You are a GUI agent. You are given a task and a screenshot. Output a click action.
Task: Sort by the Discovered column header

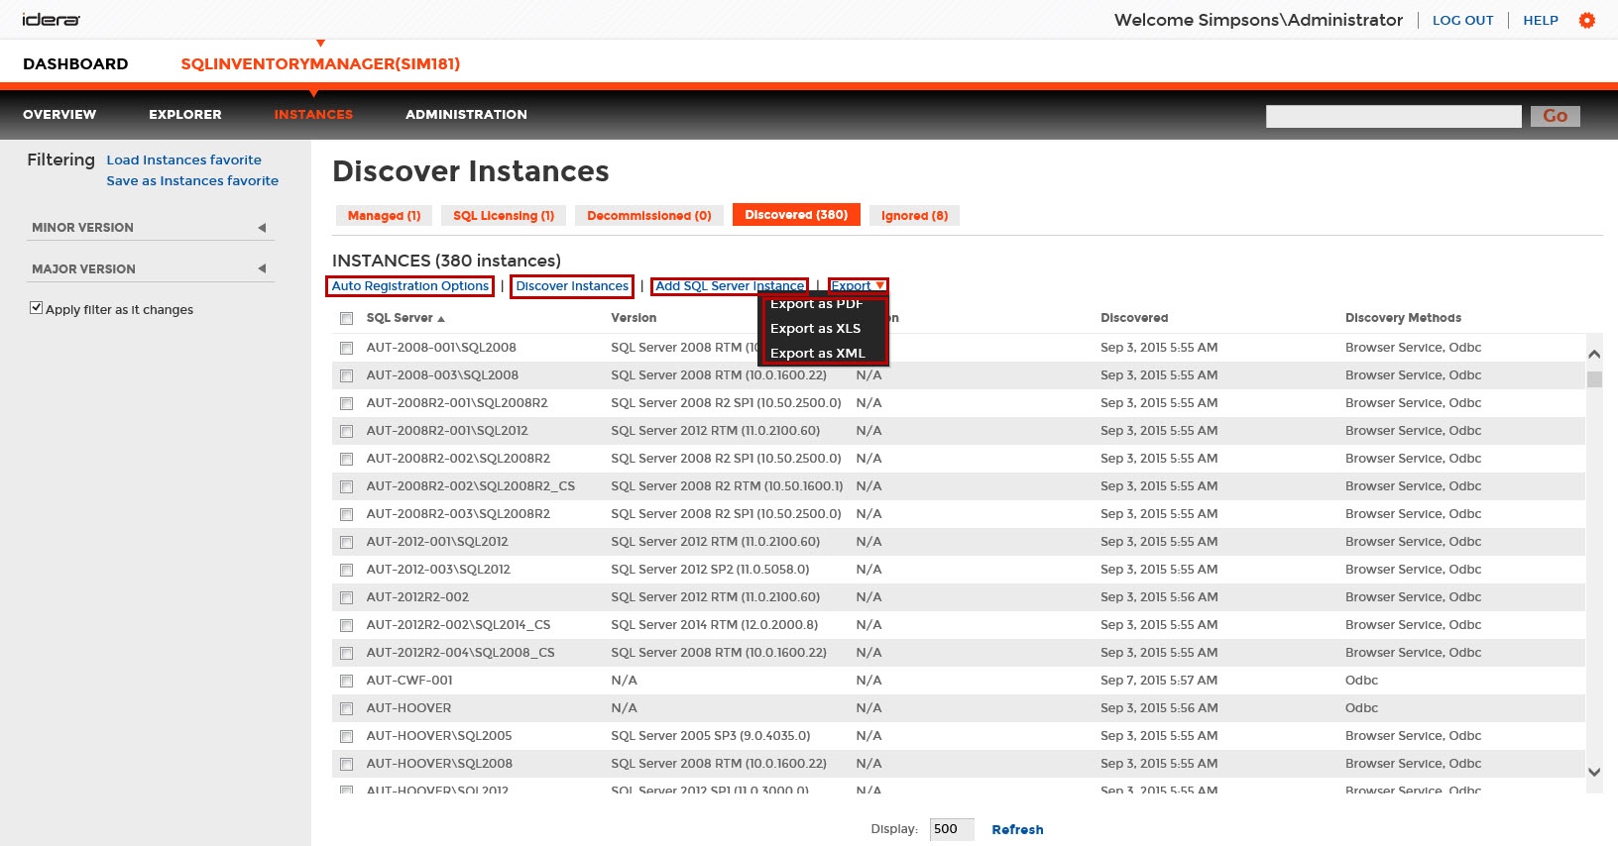[x=1134, y=318]
